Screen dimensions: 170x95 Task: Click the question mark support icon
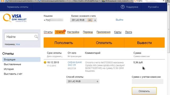[123, 7]
